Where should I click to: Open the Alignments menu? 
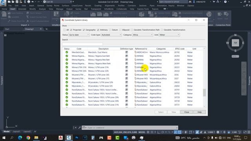point(110,5)
